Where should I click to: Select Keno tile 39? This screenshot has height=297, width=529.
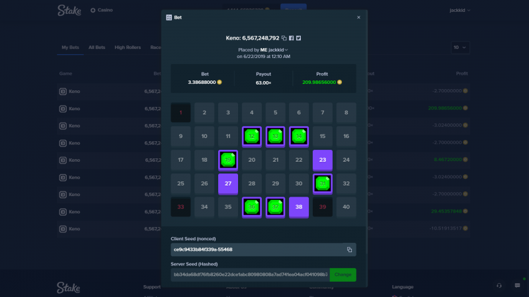click(x=323, y=207)
